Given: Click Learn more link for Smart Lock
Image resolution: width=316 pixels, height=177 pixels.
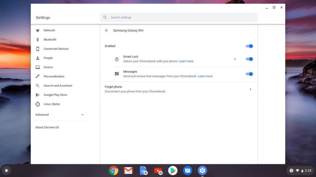Looking at the screenshot, I should click(x=186, y=61).
